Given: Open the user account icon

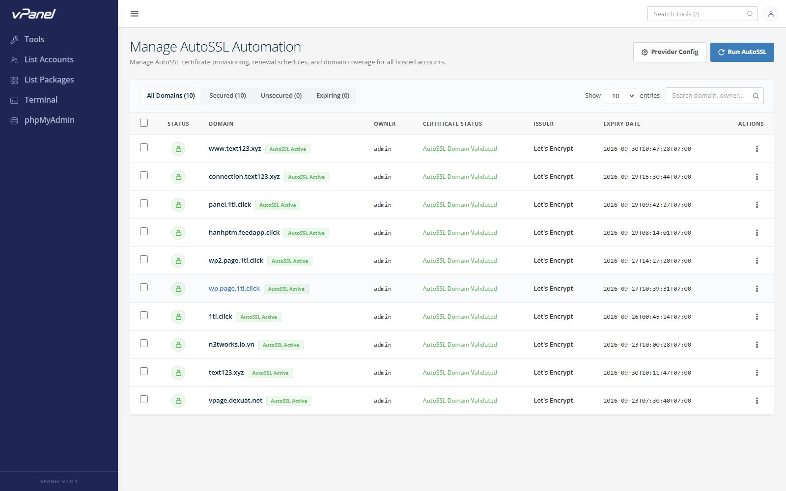Looking at the screenshot, I should (771, 14).
